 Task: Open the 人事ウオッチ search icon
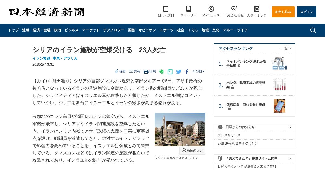[257, 9]
